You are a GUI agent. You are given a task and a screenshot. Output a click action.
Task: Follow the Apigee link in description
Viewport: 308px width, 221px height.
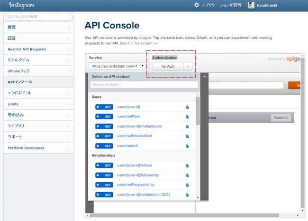145,38
